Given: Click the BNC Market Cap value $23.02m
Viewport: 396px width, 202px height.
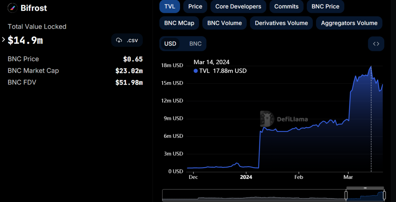Looking at the screenshot, I should tap(129, 71).
